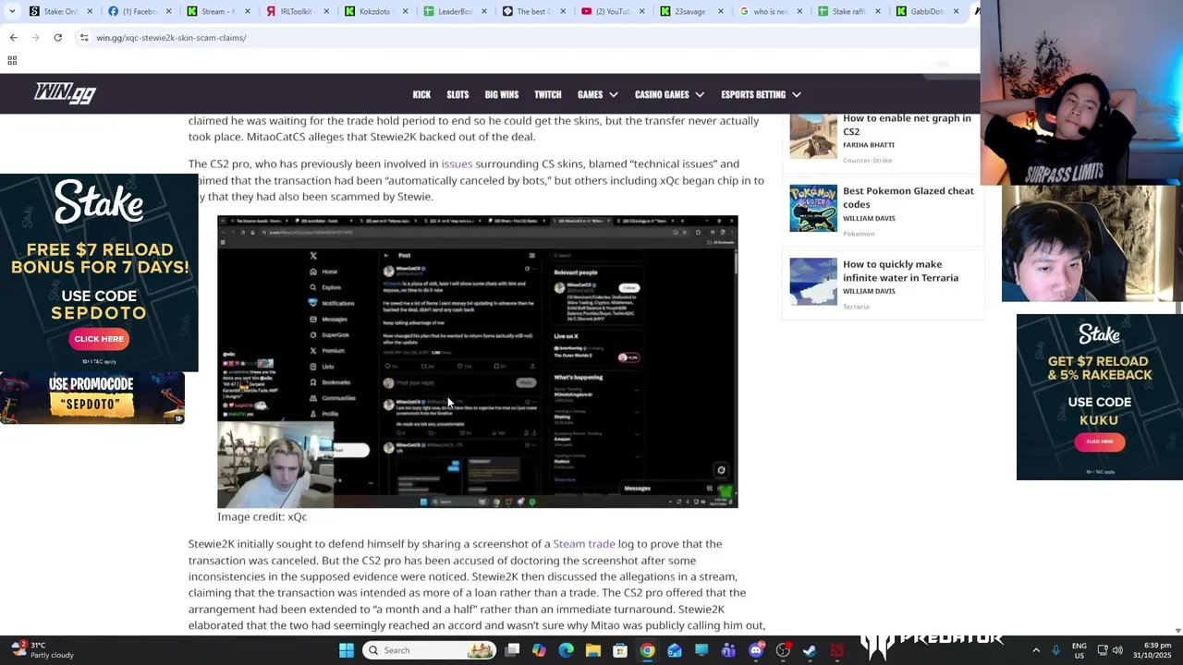Click the Pokemon category label
This screenshot has width=1183, height=665.
point(859,234)
